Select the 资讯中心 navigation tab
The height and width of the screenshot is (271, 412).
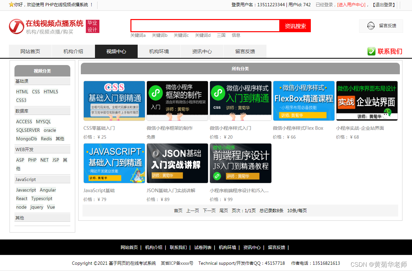(202, 51)
